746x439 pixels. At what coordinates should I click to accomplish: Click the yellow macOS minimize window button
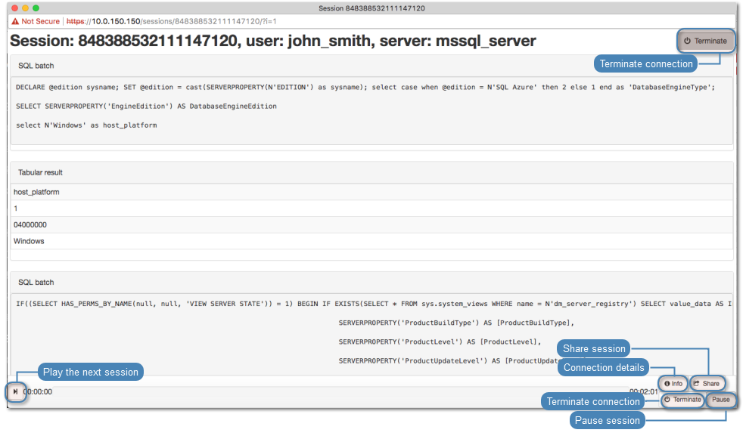coord(25,8)
